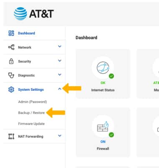Click the green check on Firewall
The width and height of the screenshot is (159, 168).
[x=111, y=135]
